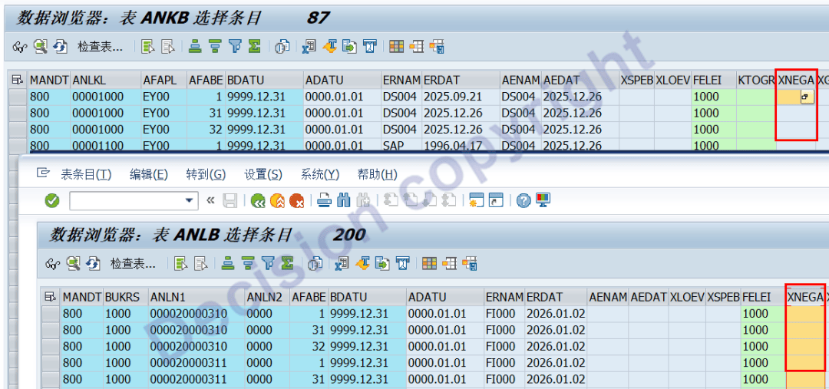Click the filter funnel icon in ANLB toolbar
This screenshot has width=829, height=389.
pyautogui.click(x=268, y=263)
